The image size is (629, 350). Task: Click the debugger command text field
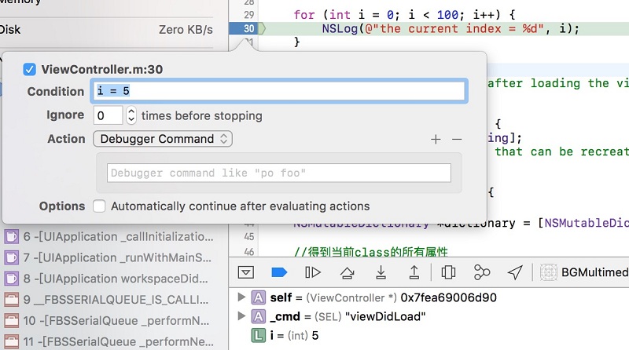coord(278,173)
